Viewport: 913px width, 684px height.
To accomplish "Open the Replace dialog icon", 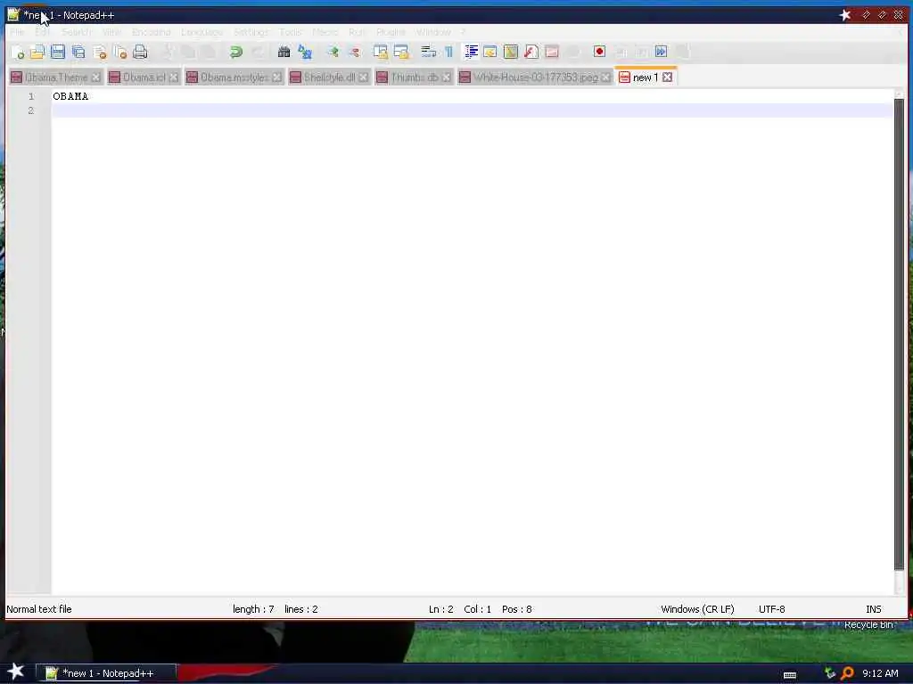I will point(305,53).
